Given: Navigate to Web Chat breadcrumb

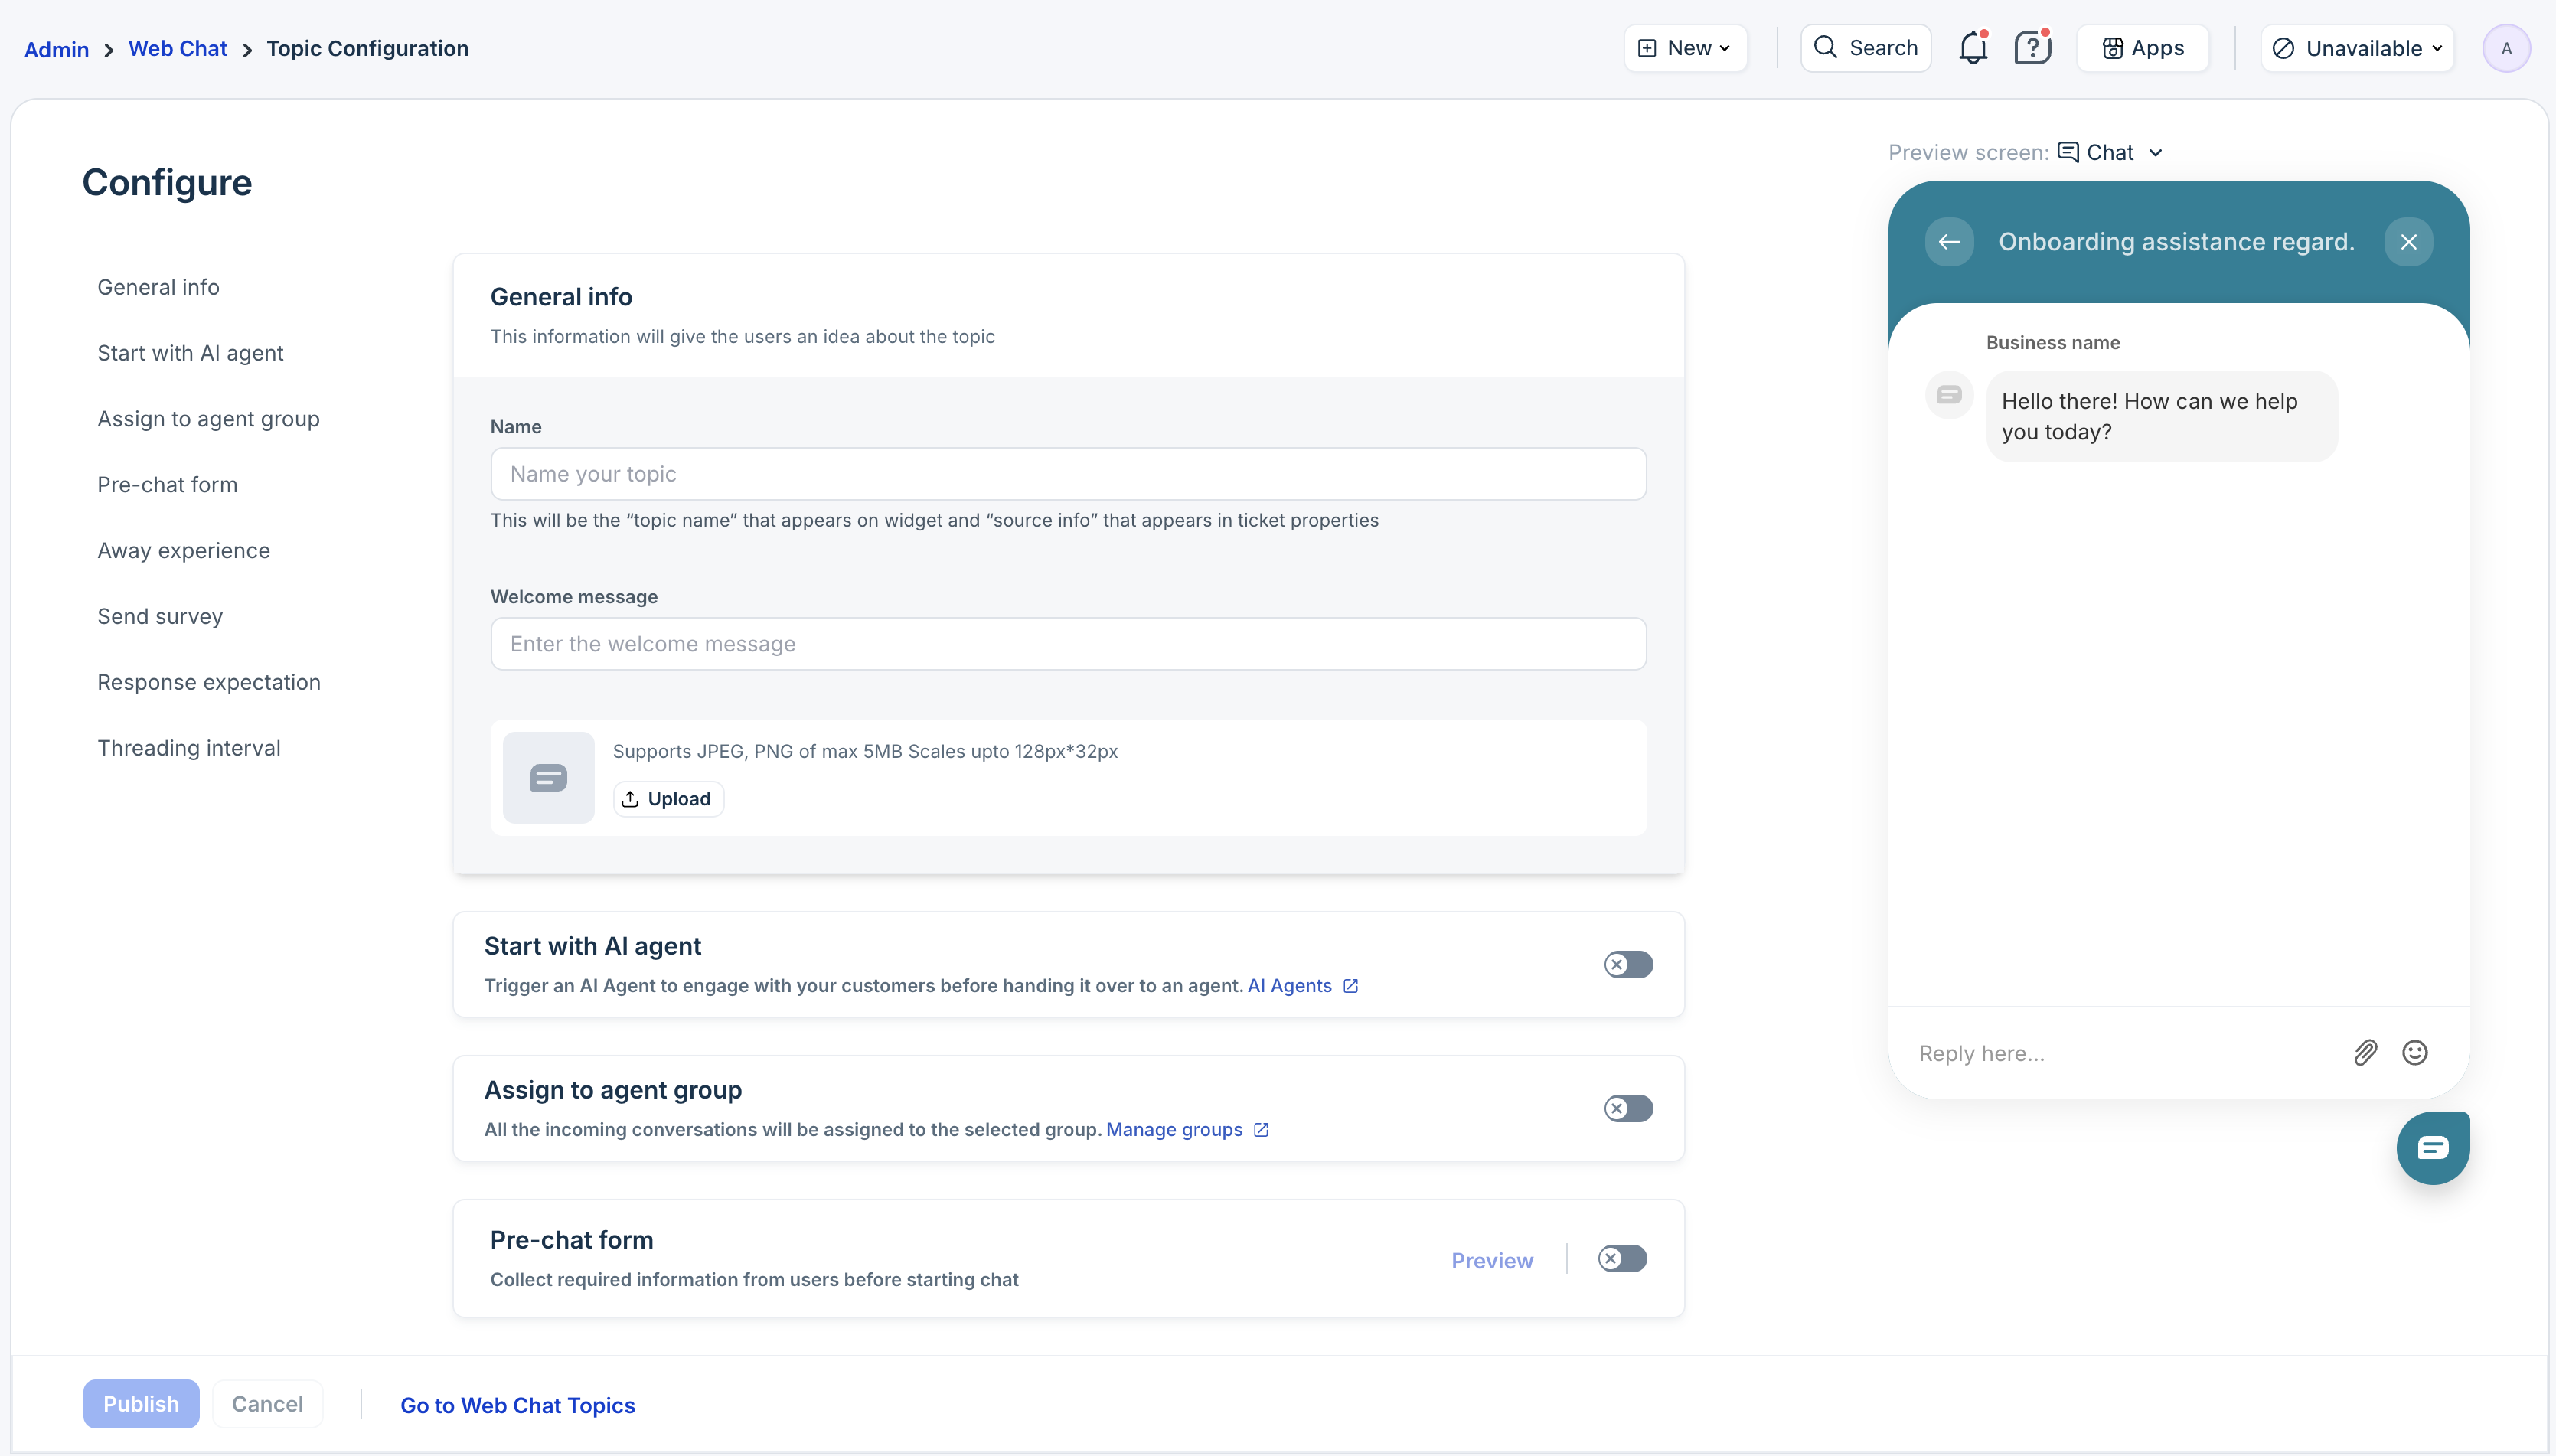Looking at the screenshot, I should click(177, 48).
